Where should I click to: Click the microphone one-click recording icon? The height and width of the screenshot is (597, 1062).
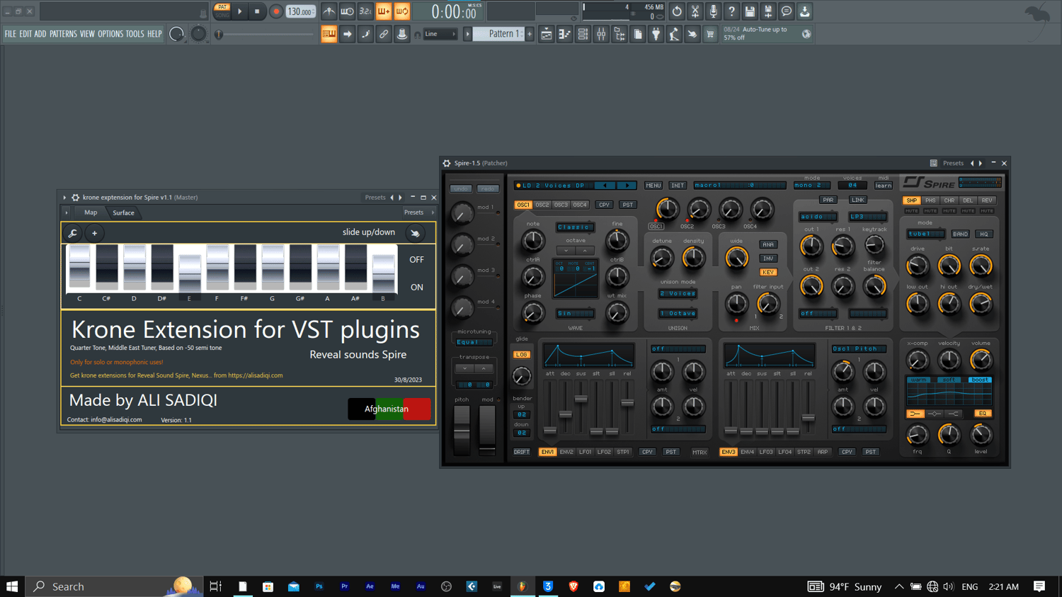(x=713, y=11)
